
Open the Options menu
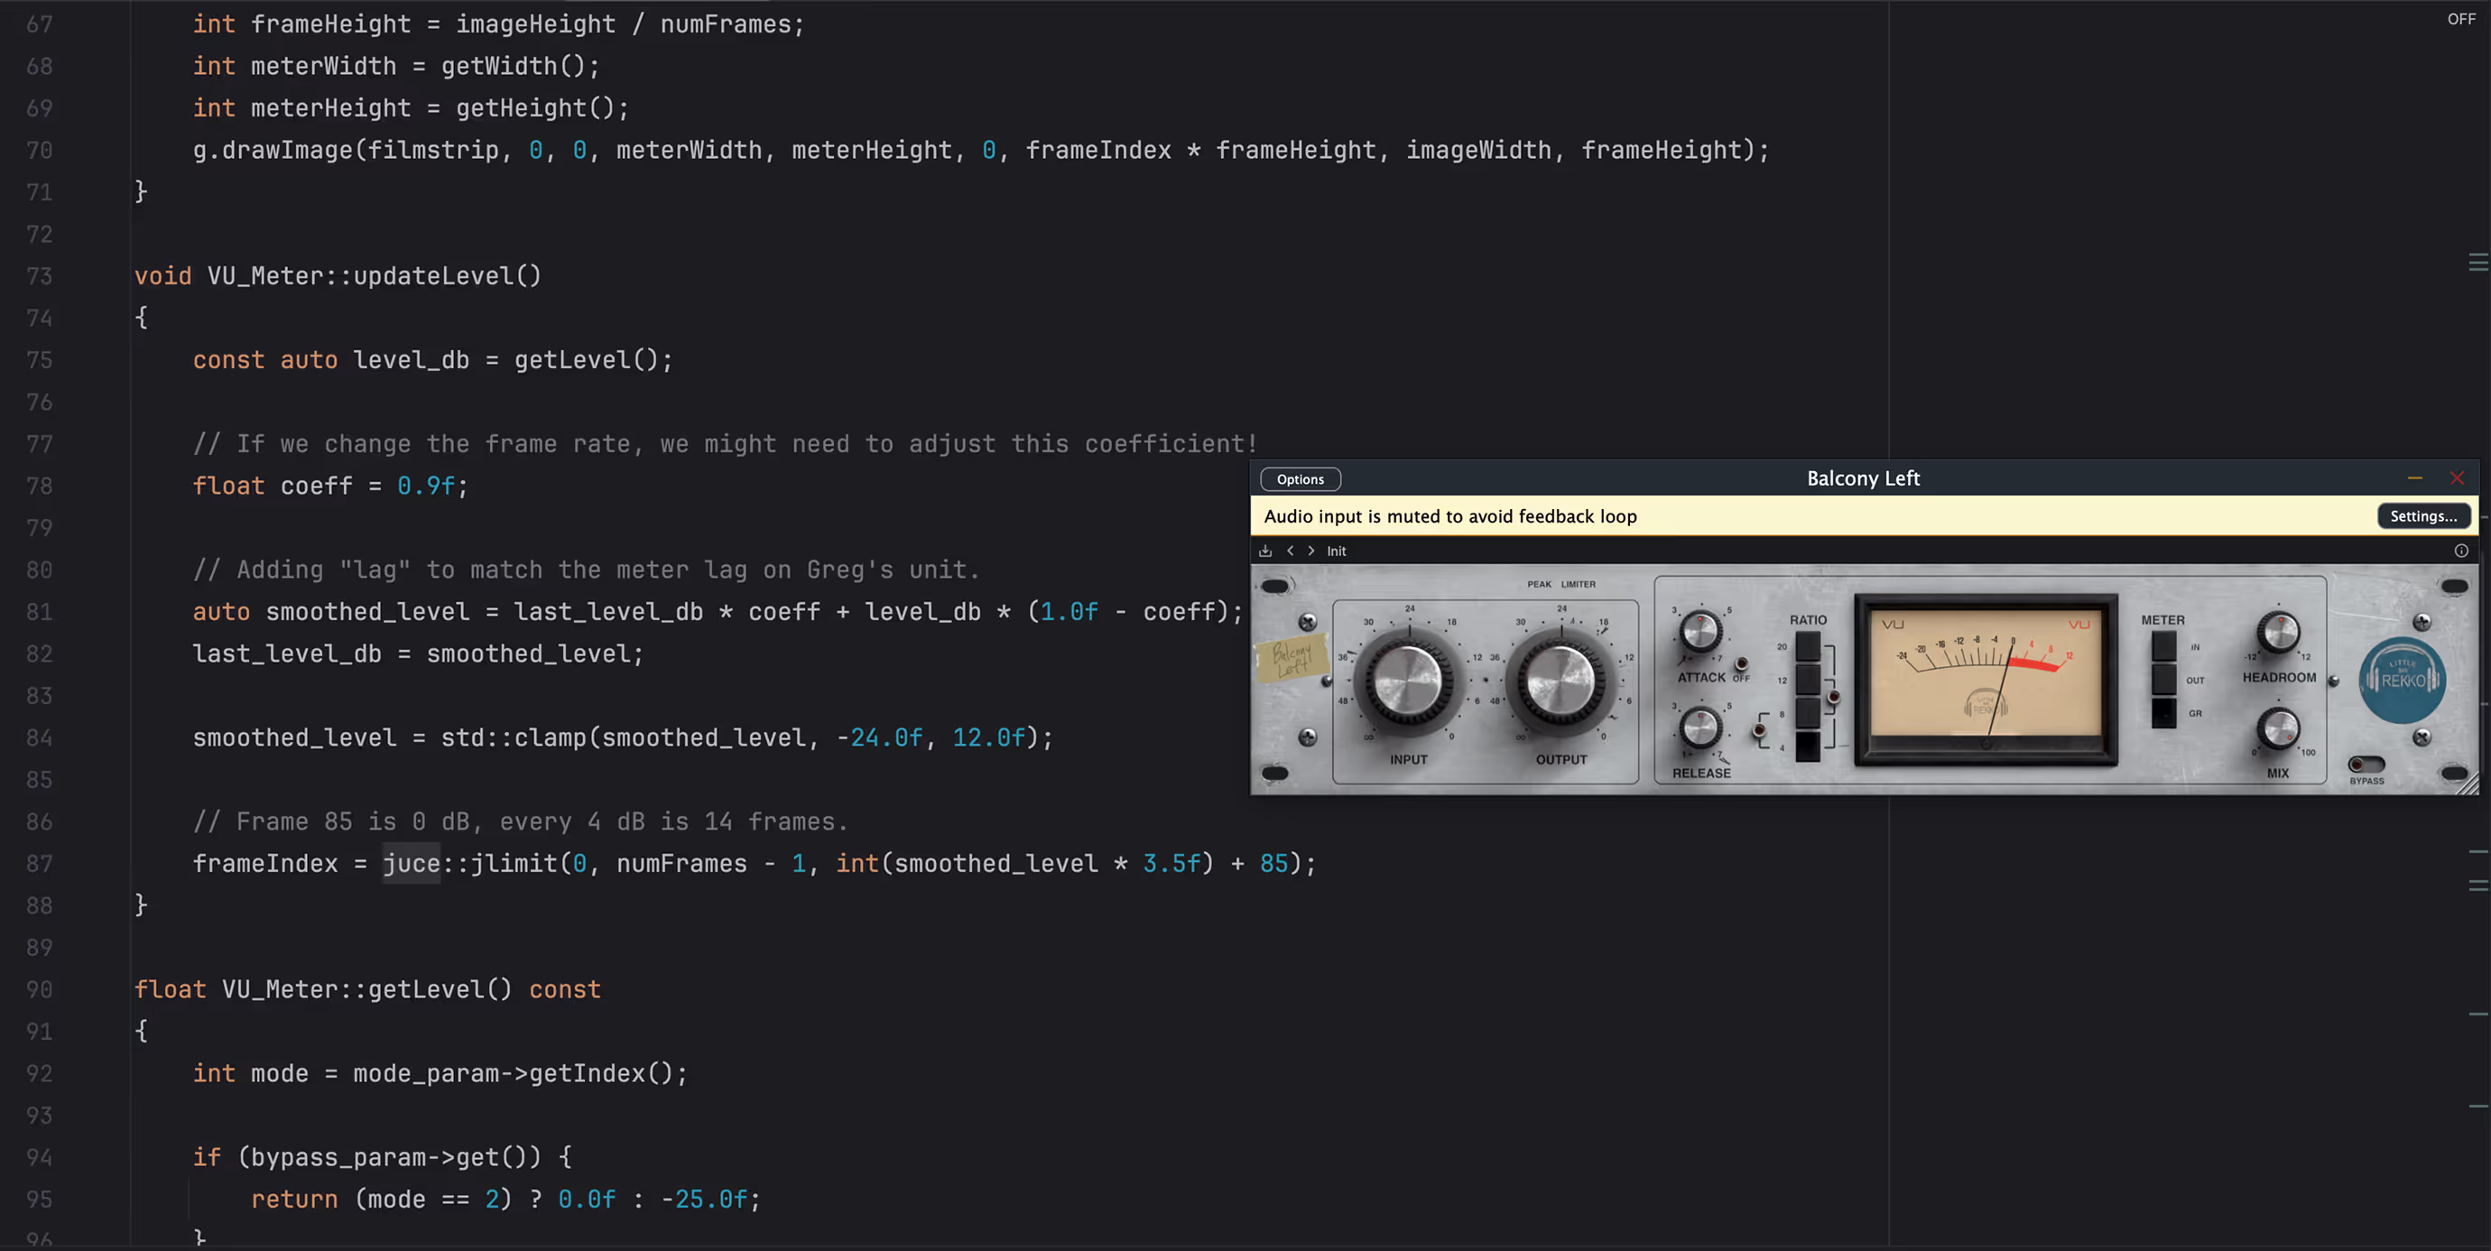click(1300, 479)
